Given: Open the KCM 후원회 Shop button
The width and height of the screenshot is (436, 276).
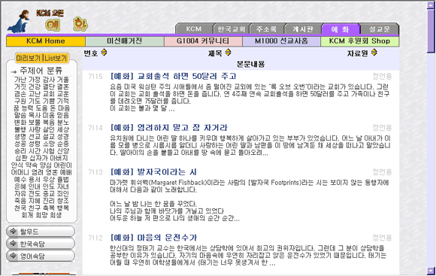Looking at the screenshot, I should (x=360, y=41).
